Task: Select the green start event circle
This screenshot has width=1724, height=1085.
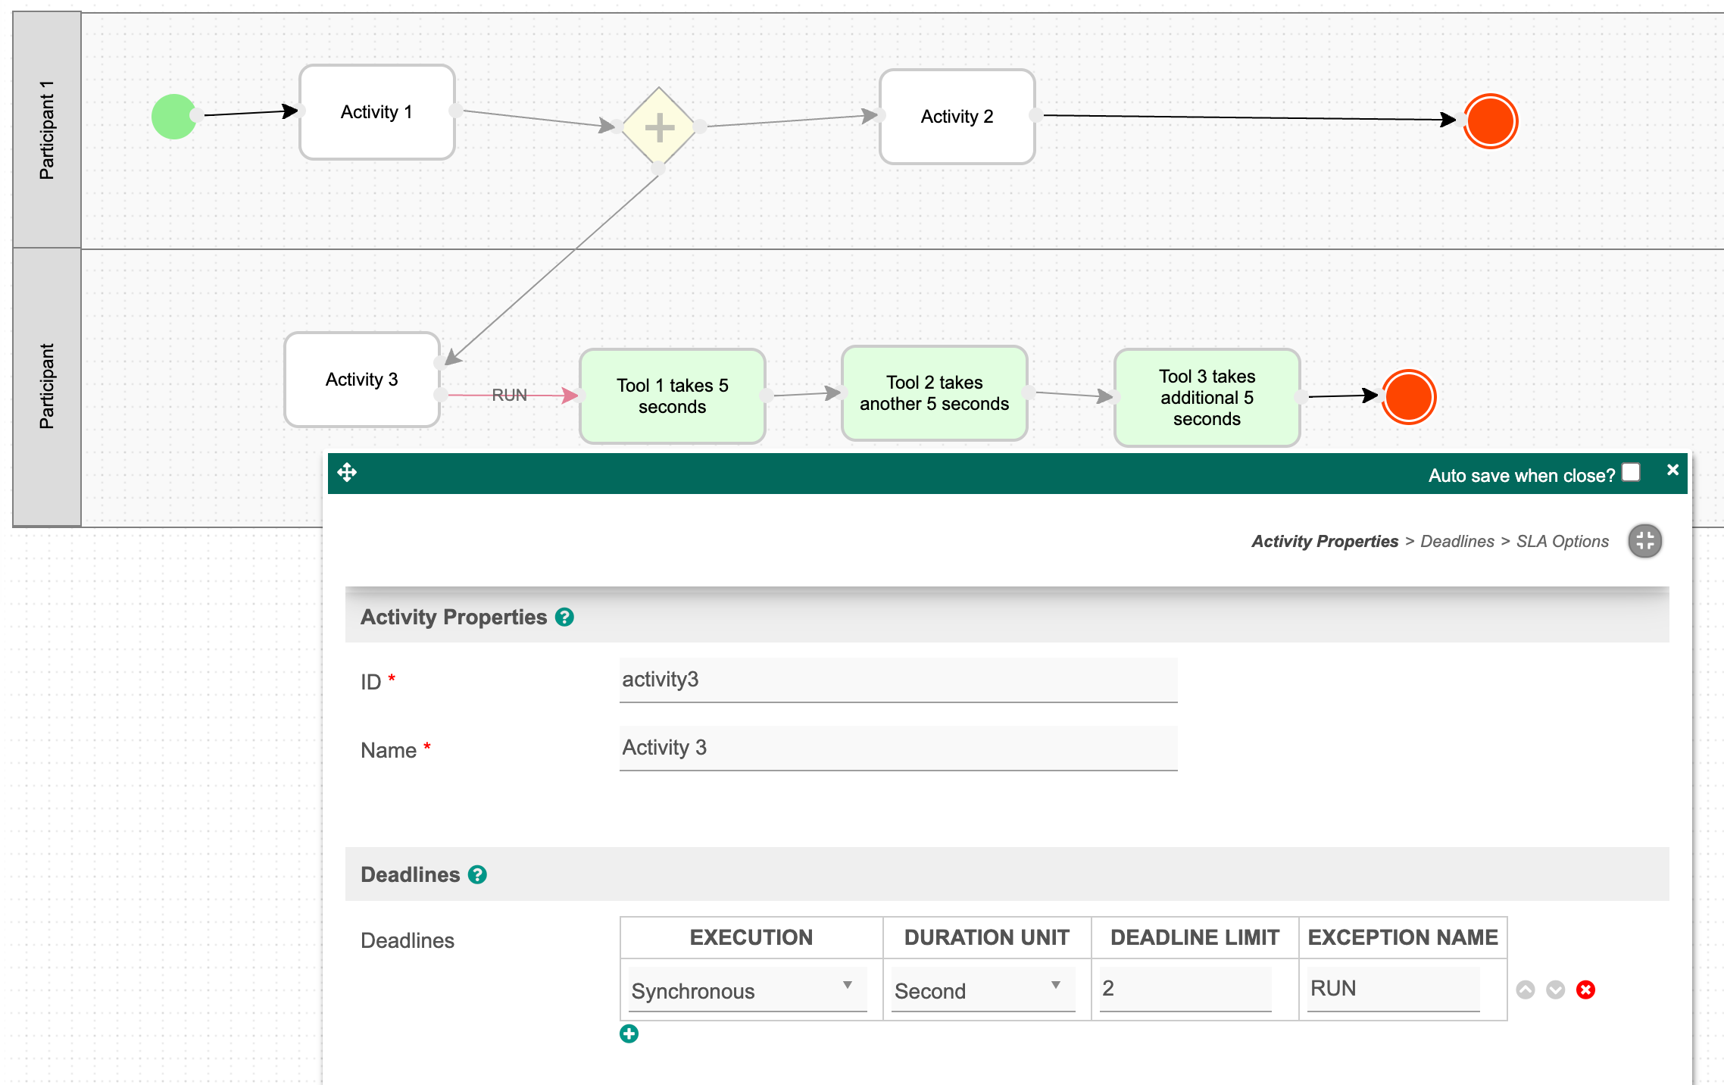Action: point(173,117)
